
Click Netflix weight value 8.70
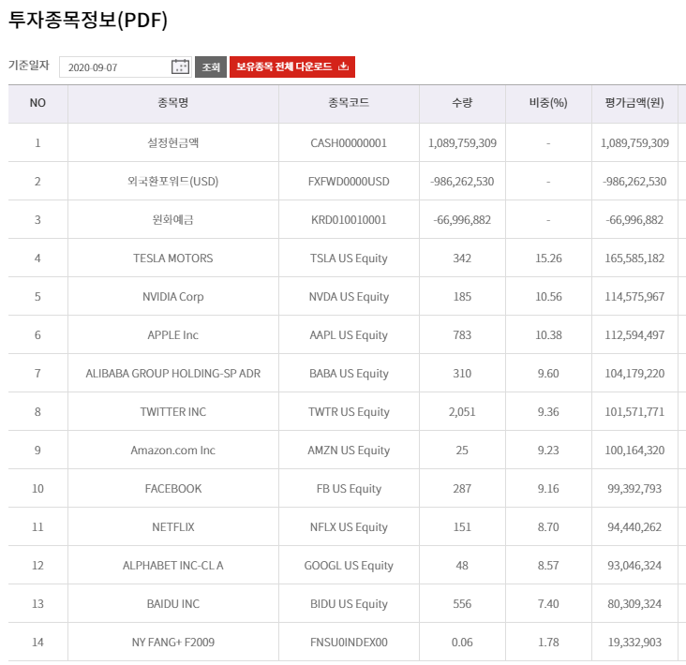[548, 527]
